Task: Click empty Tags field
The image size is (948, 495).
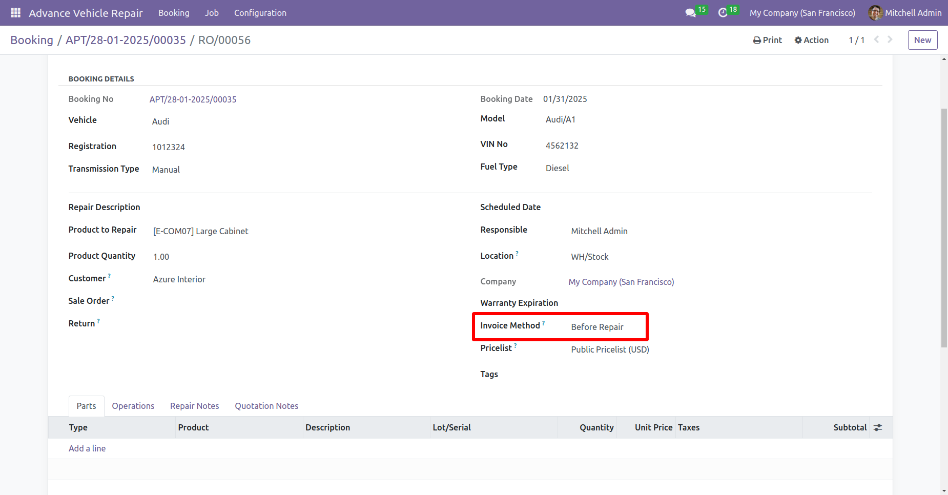Action: coord(721,375)
